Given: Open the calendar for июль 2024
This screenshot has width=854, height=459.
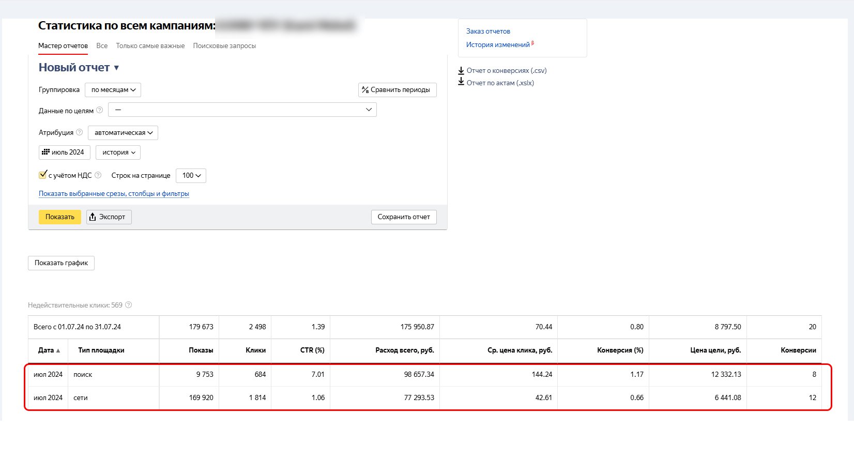Looking at the screenshot, I should point(64,152).
